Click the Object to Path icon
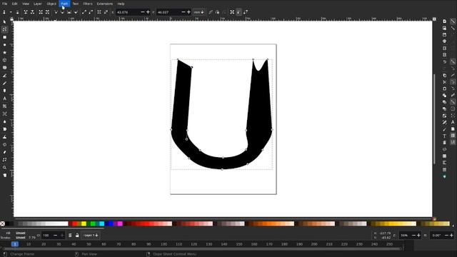The height and width of the screenshot is (257, 457). click(x=99, y=12)
